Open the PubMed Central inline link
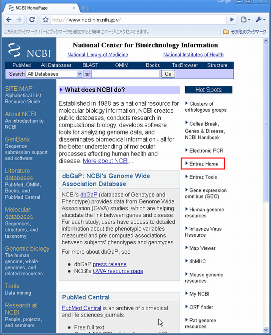The image size is (271, 335). pos(81,308)
